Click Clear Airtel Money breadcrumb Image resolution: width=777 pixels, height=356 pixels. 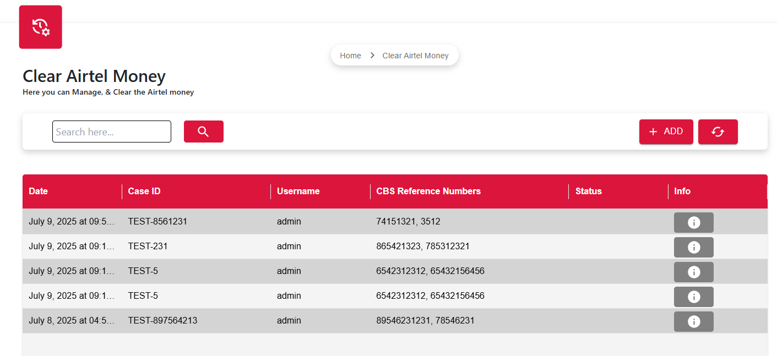coord(415,56)
